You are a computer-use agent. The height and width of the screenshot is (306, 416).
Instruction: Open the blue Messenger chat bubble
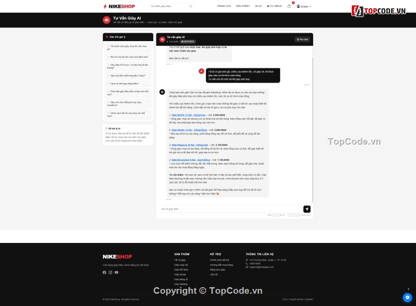point(408,297)
